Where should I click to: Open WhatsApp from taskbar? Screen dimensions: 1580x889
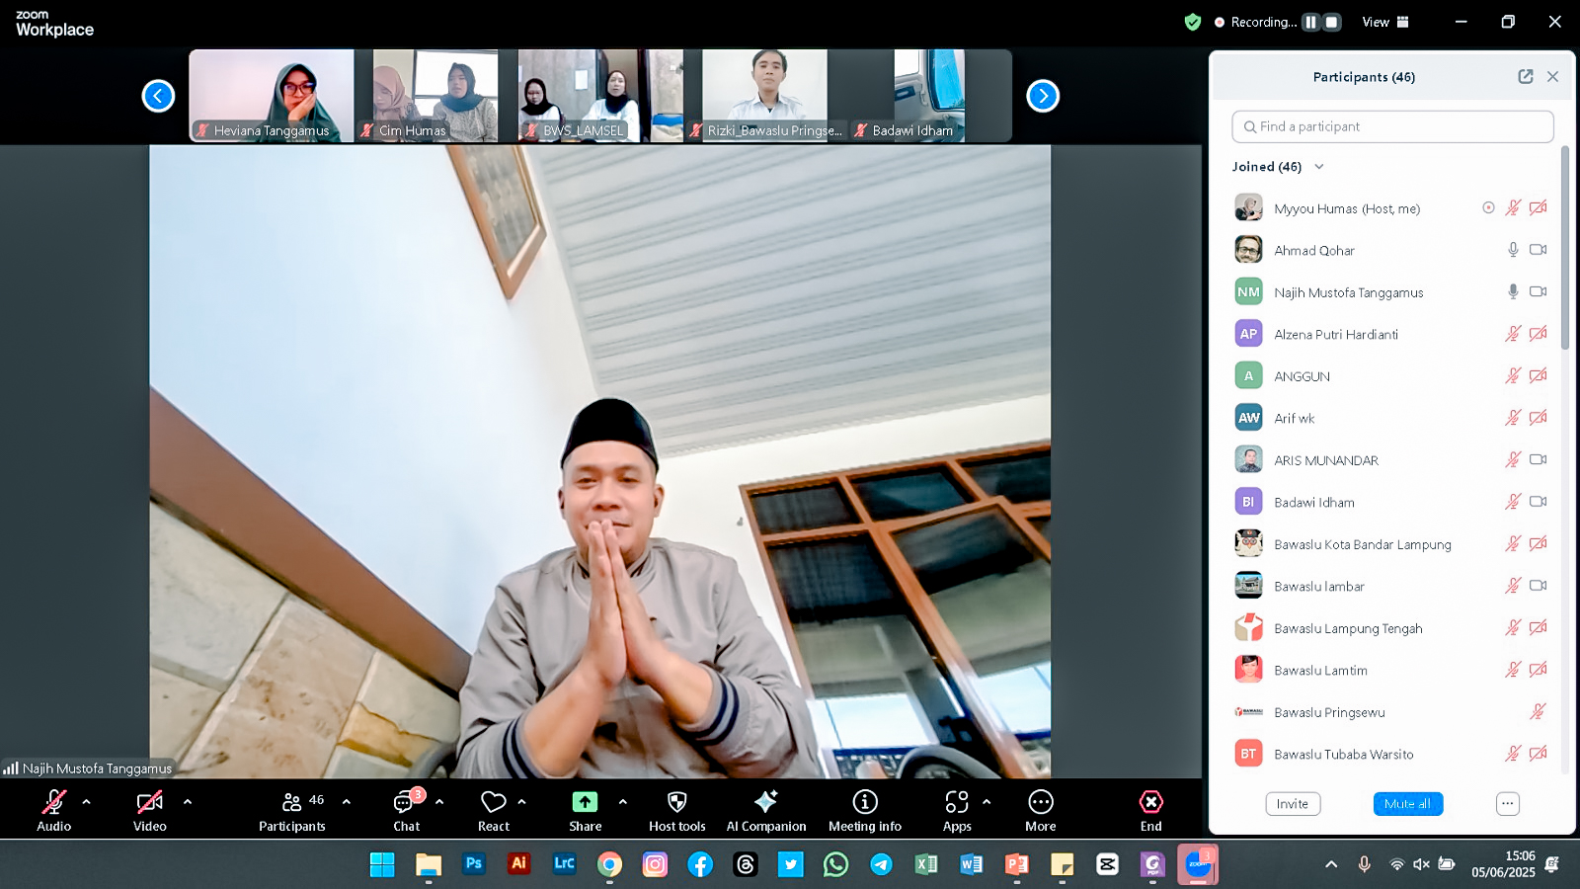click(x=835, y=864)
